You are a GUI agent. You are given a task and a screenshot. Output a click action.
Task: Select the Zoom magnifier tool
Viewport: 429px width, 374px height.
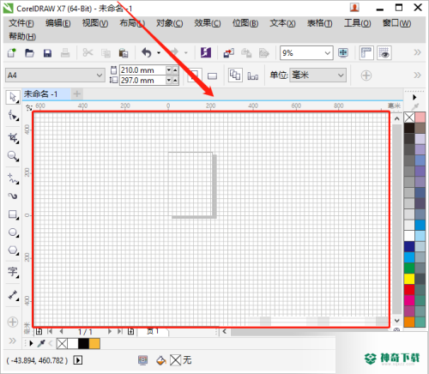13,156
